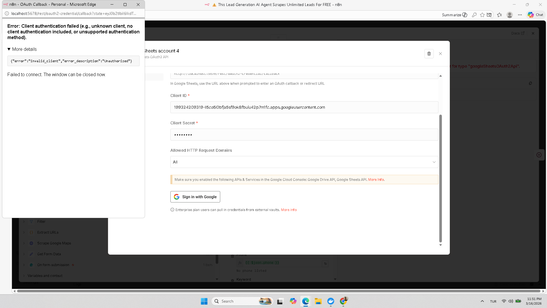Open Copilot Chat in Edge toolbar
This screenshot has height=308, width=547.
[x=535, y=15]
